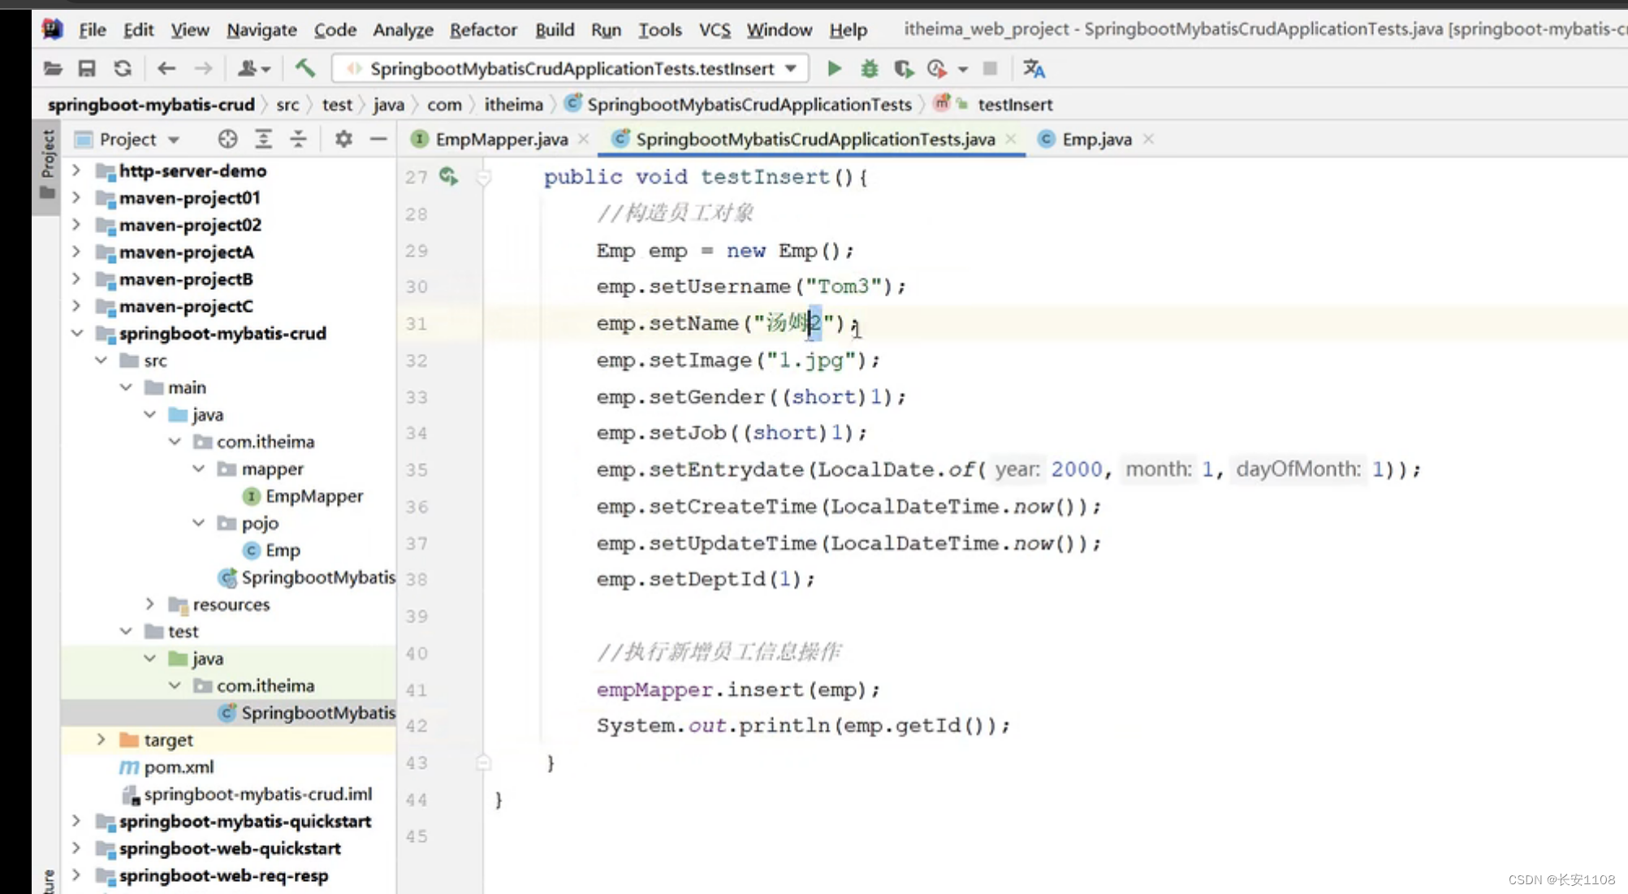Close the EmpMapper.java tab
The image size is (1628, 894).
point(584,139)
